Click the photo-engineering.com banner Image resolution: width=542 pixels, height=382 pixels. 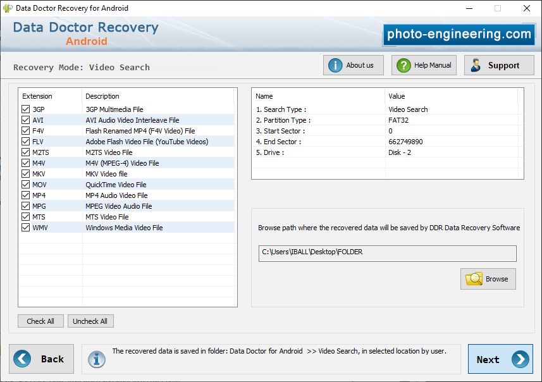pyautogui.click(x=459, y=34)
